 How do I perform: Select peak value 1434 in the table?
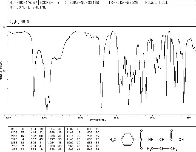(x=33, y=129)
